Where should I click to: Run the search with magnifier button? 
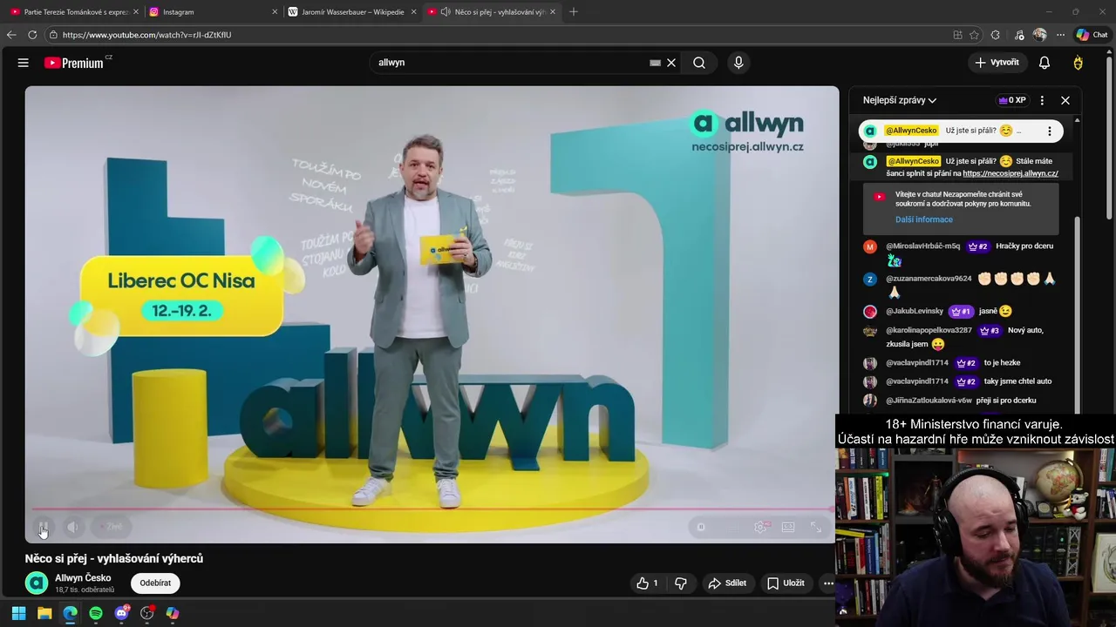click(x=699, y=63)
